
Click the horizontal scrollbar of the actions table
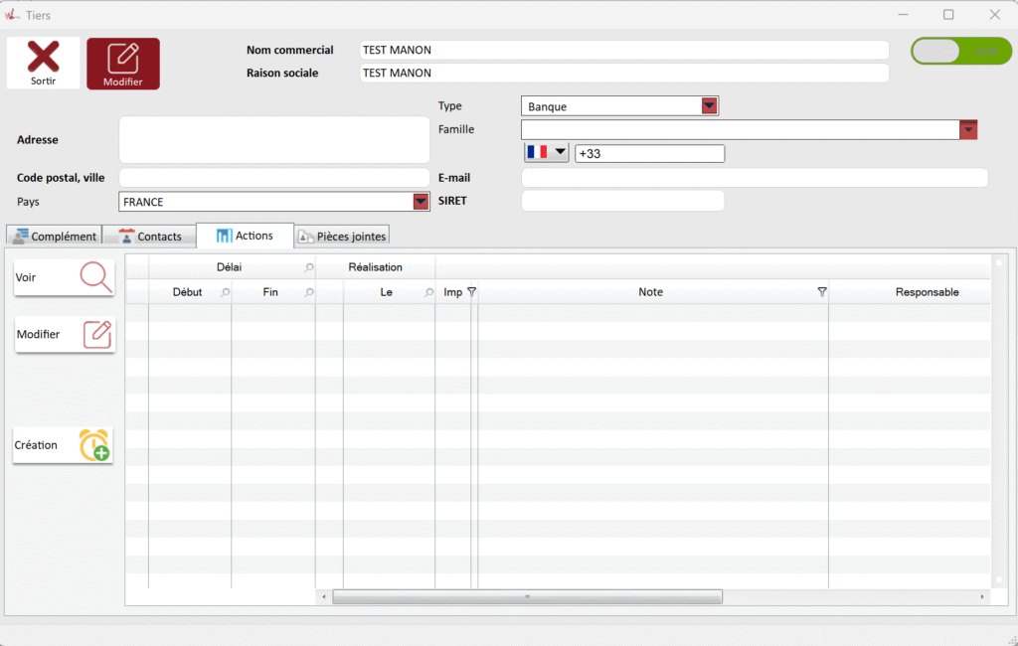[527, 597]
